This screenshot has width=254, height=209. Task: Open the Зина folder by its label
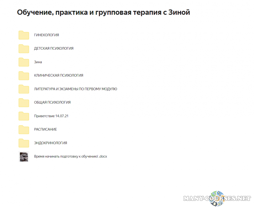click(x=38, y=62)
